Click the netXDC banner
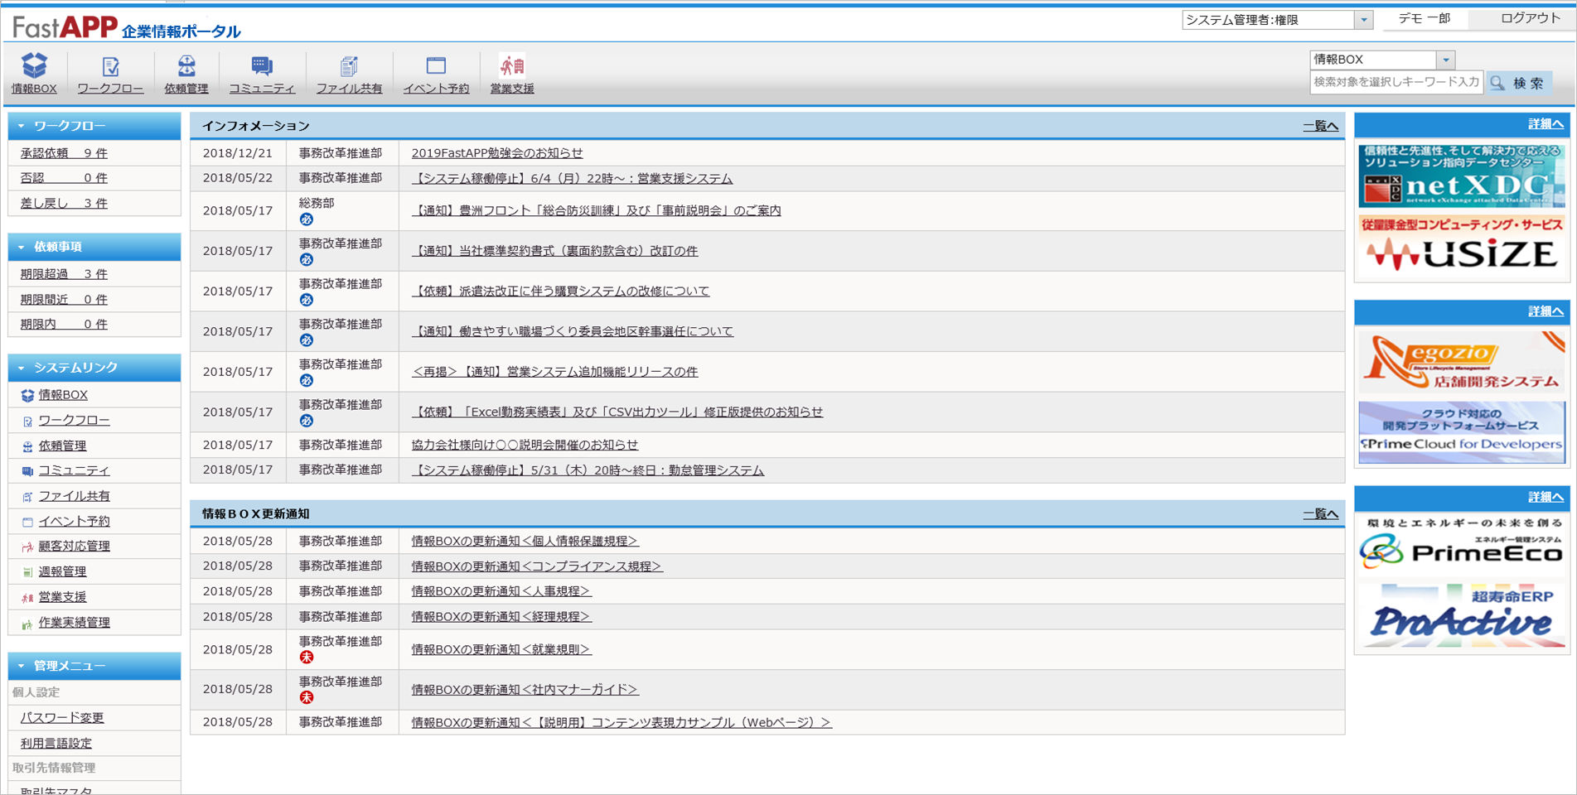This screenshot has height=795, width=1577. [1462, 176]
